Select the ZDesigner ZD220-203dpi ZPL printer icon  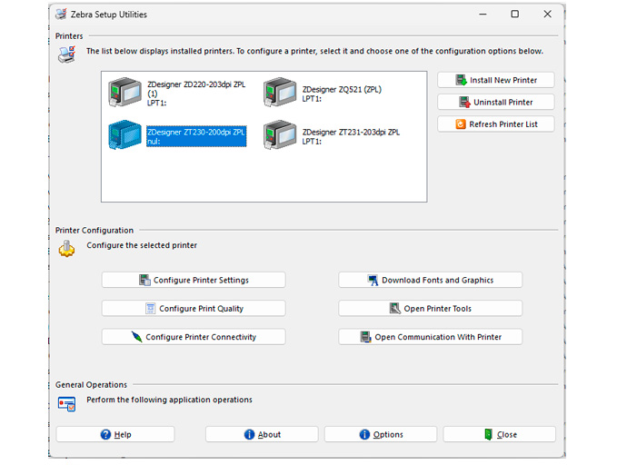tap(124, 93)
